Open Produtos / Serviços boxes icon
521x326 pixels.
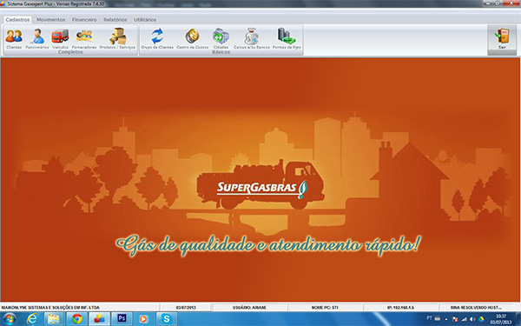(117, 38)
